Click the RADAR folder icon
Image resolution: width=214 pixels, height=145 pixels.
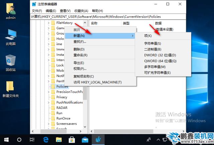point(53,108)
